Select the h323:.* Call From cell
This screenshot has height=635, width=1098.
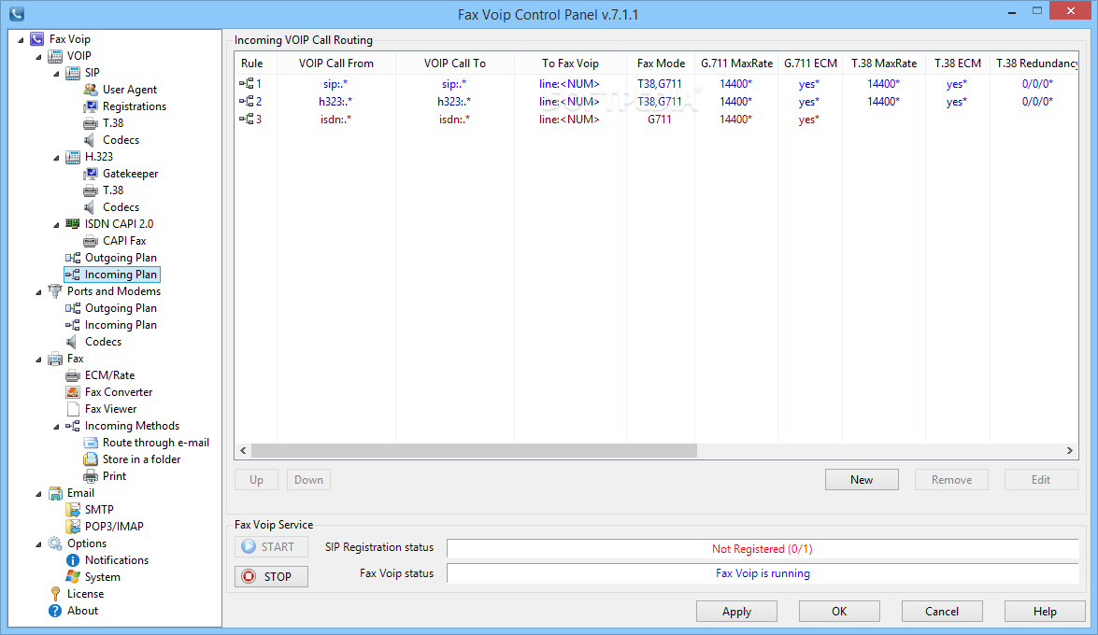(x=335, y=102)
